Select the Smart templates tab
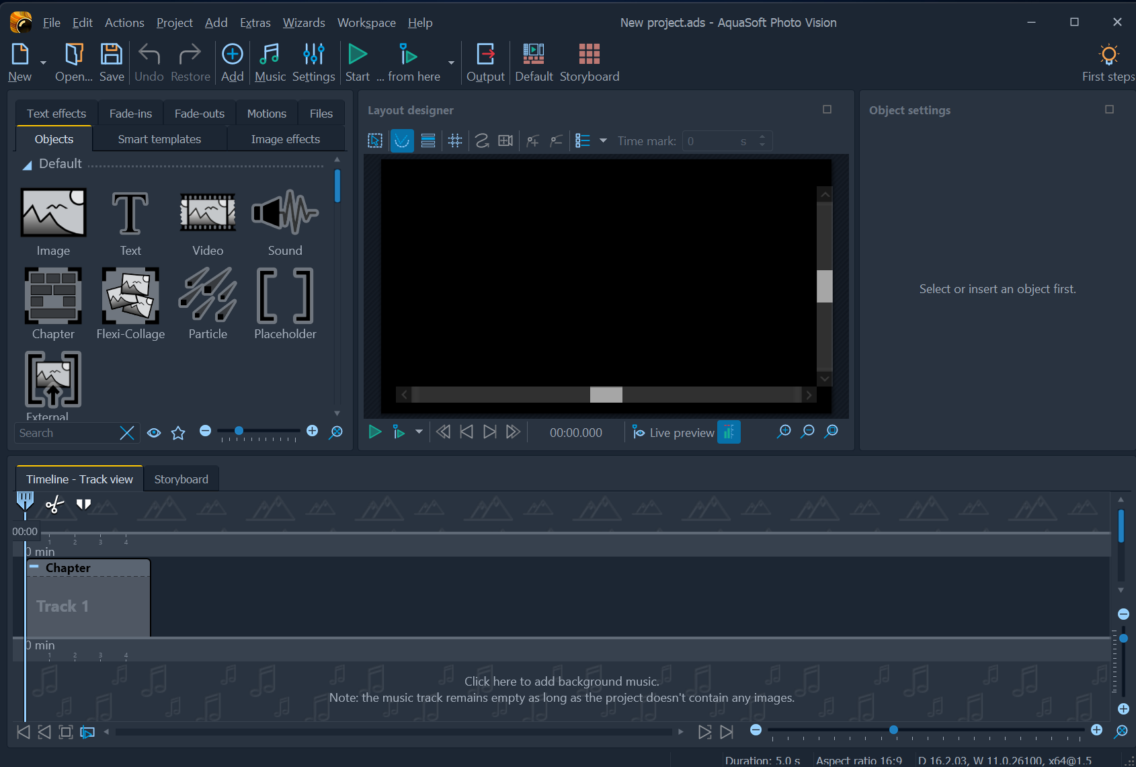 coord(159,139)
